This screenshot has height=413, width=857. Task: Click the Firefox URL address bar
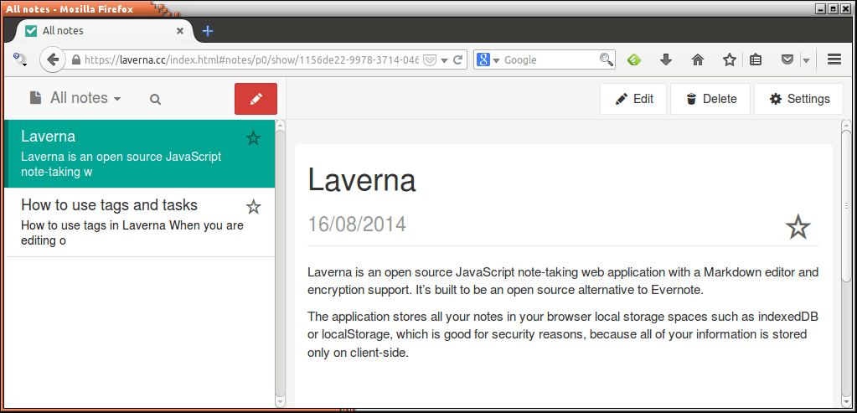251,59
